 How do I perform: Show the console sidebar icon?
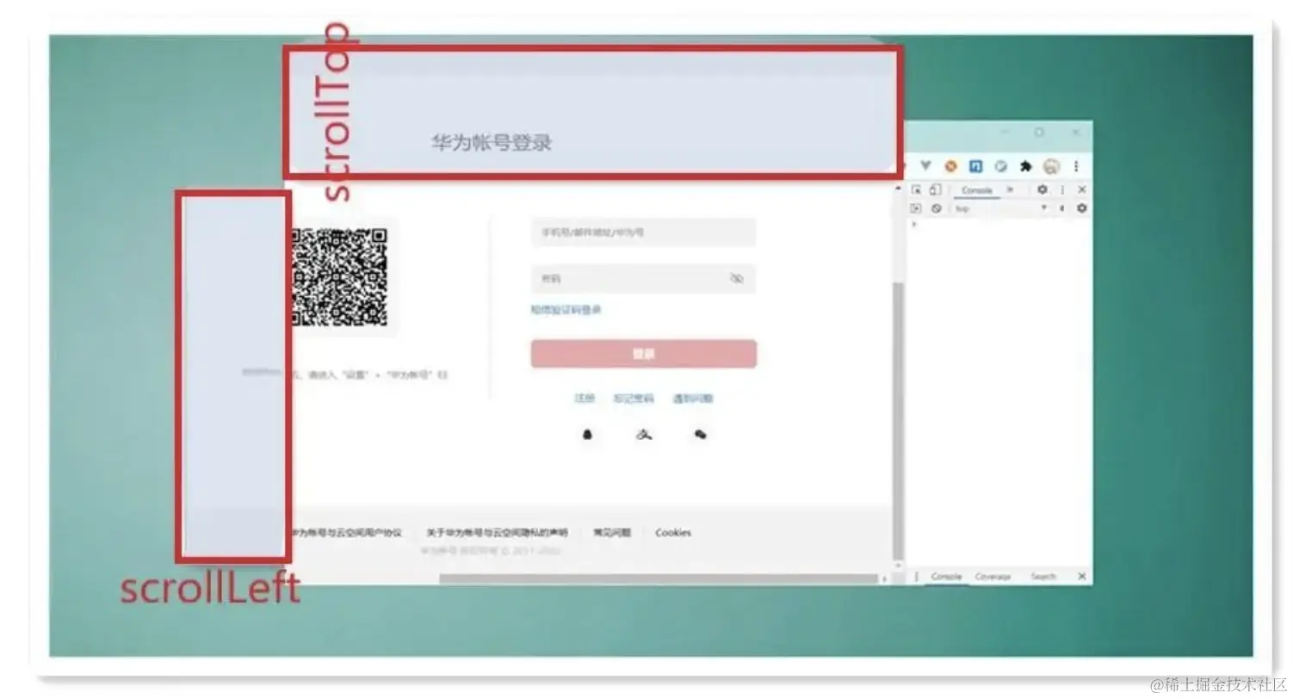[x=916, y=208]
